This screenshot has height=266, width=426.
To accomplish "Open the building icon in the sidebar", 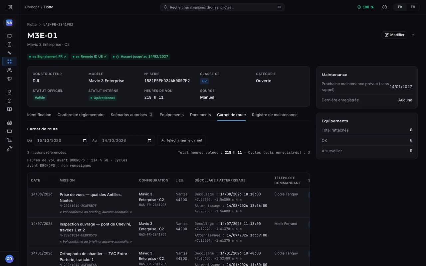I will pyautogui.click(x=9, y=123).
